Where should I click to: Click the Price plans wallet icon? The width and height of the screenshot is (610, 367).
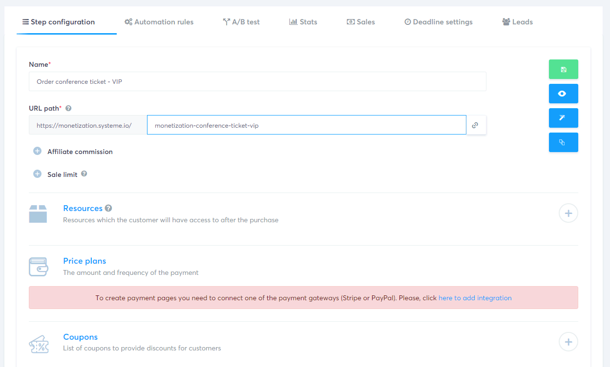tap(38, 267)
